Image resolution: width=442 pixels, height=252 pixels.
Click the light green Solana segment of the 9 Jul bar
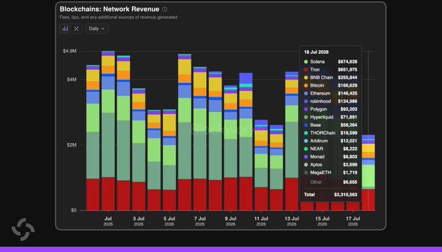click(230, 130)
